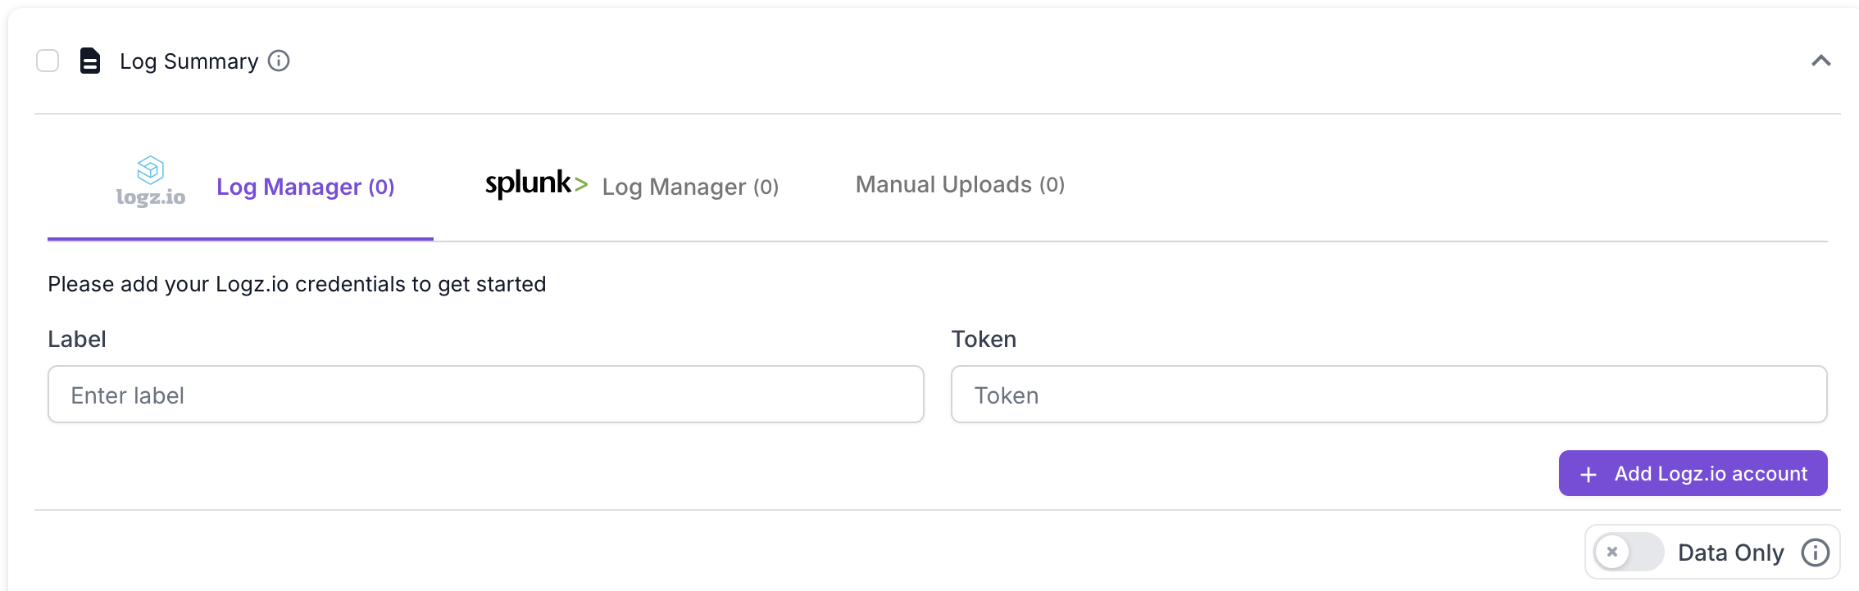Click the Data Only info icon
This screenshot has width=1859, height=591.
[x=1815, y=553]
